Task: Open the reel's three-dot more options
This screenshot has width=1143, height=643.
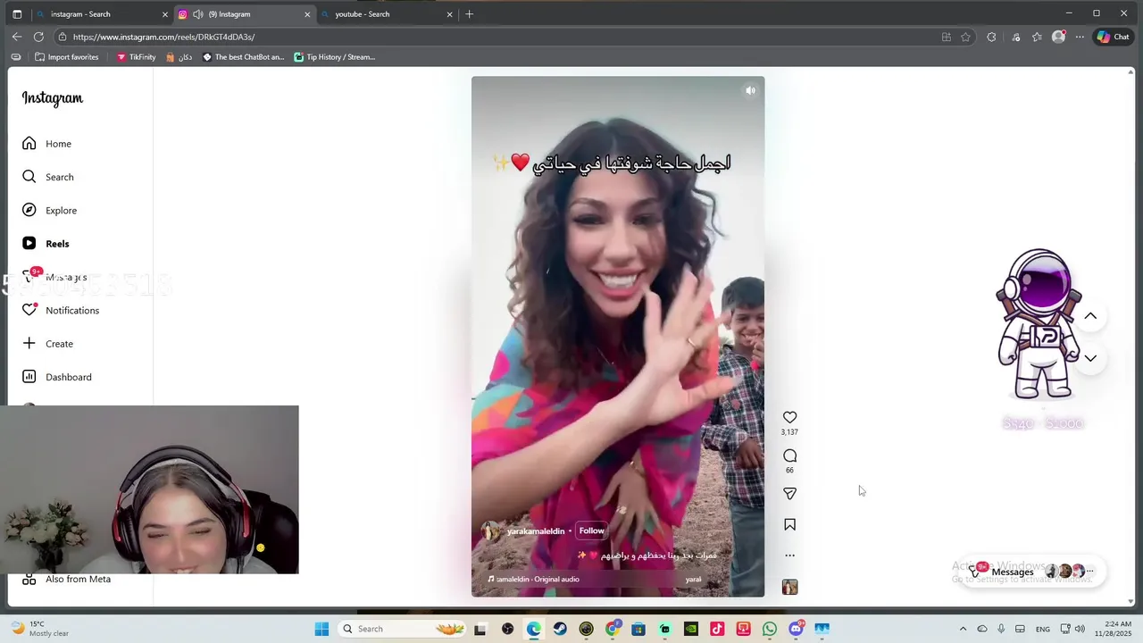Action: (789, 555)
